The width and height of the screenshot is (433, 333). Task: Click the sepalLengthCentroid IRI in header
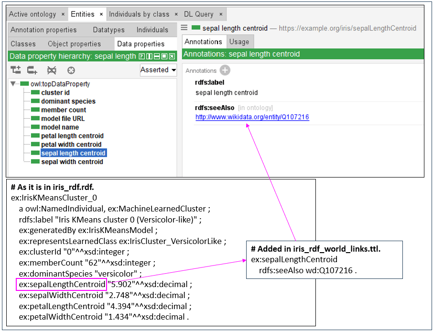(347, 28)
